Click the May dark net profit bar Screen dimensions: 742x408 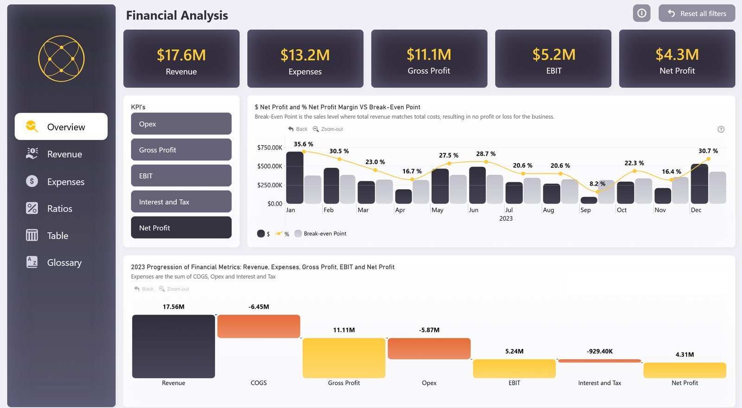click(x=440, y=186)
